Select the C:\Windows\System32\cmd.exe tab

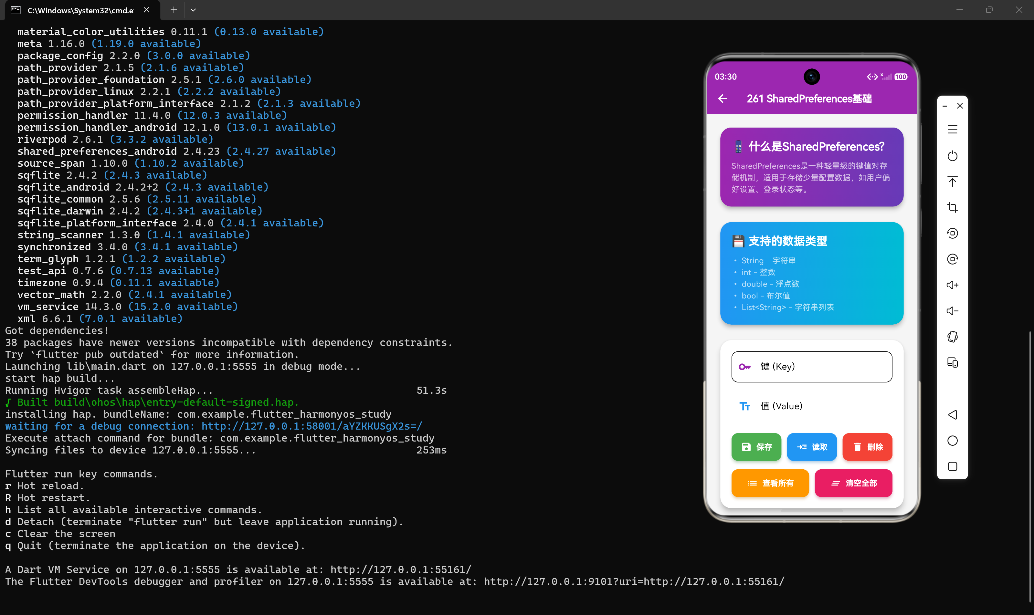pos(80,10)
